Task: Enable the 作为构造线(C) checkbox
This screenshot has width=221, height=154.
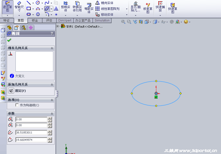Action: 17,105
